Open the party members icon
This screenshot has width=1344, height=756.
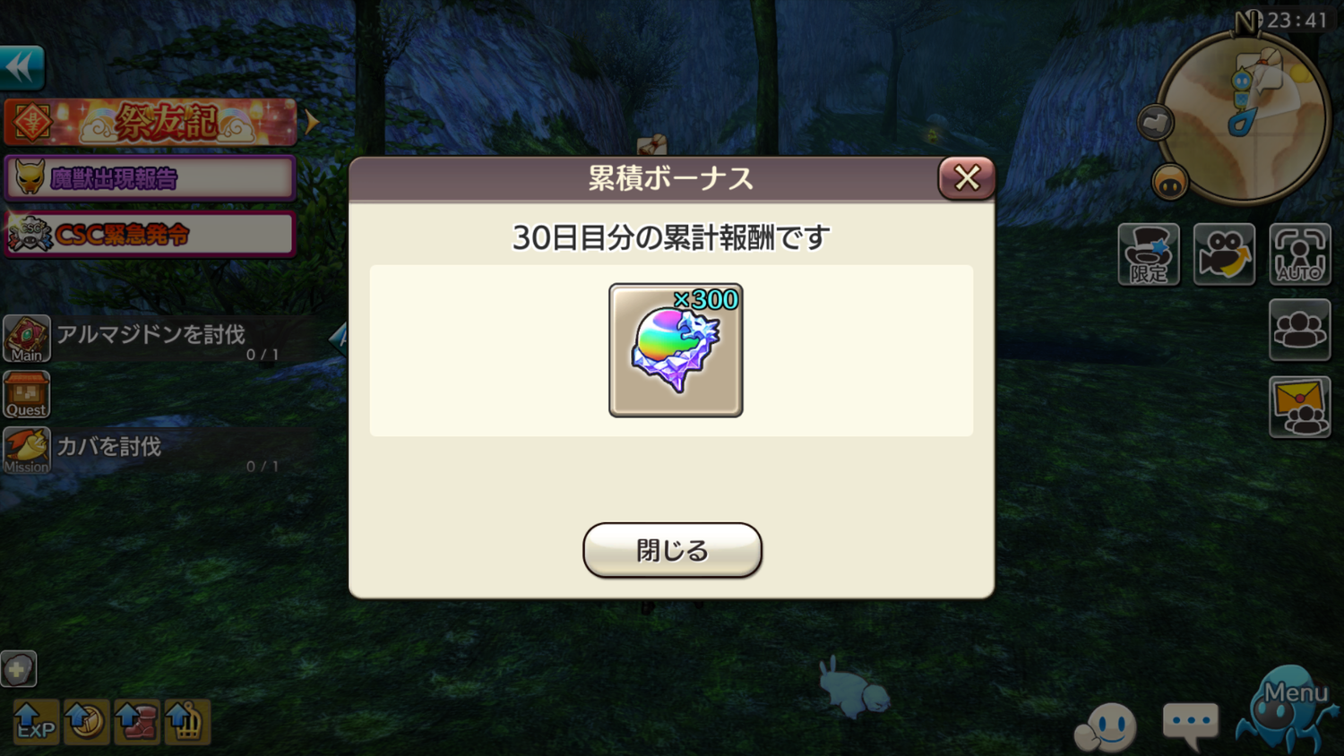[1299, 331]
